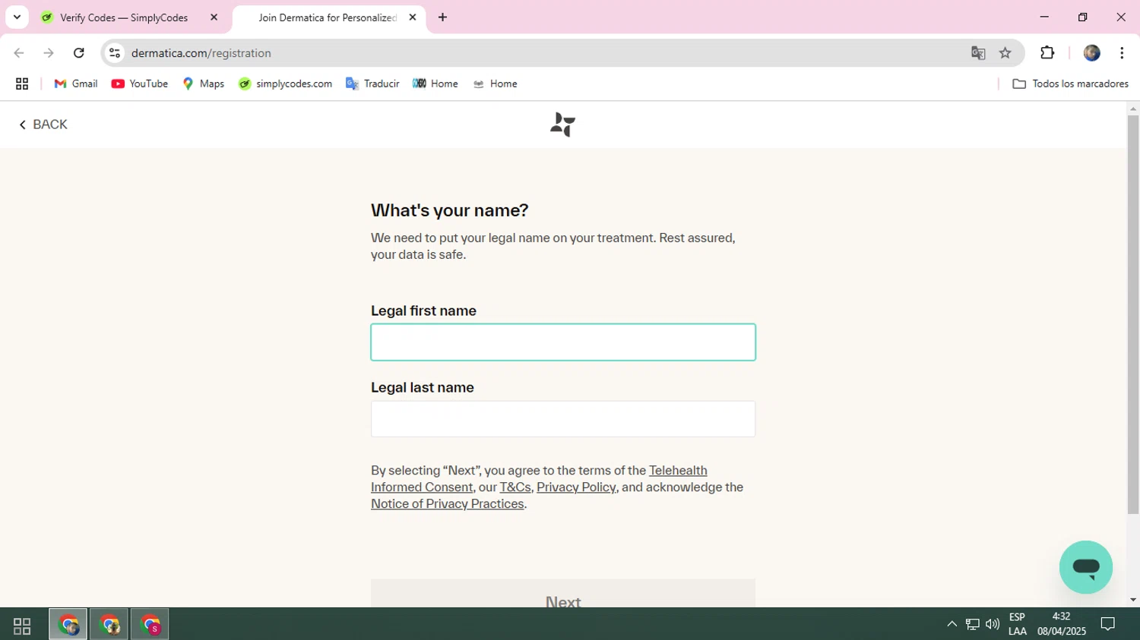
Task: Open the ESP LAA language switcher
Action: pyautogui.click(x=1017, y=624)
